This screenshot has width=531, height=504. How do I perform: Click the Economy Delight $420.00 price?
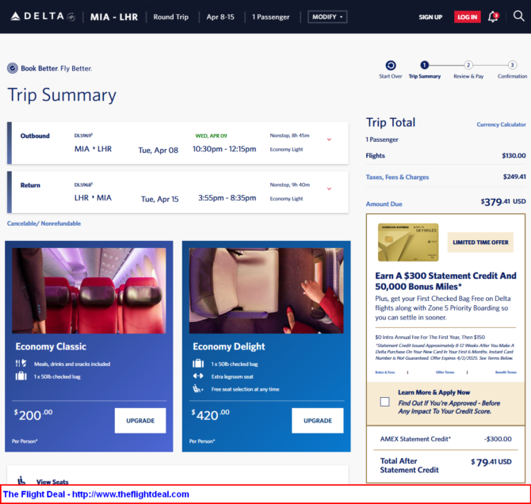pyautogui.click(x=210, y=415)
